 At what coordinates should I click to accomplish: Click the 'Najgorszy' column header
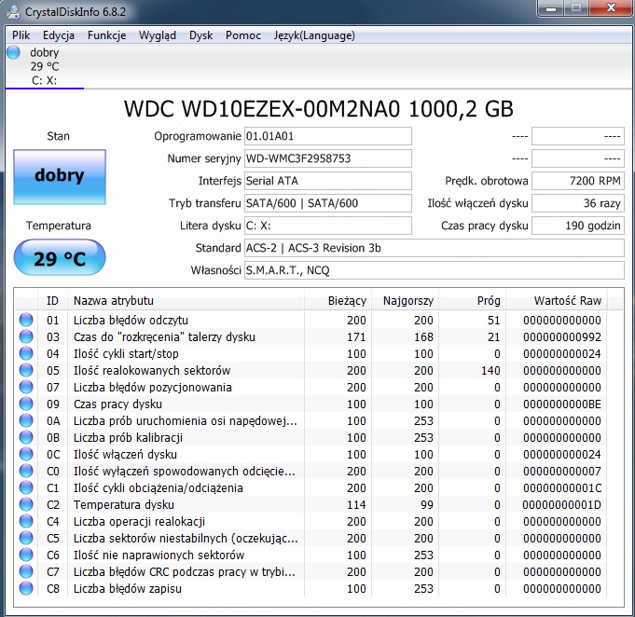[405, 300]
